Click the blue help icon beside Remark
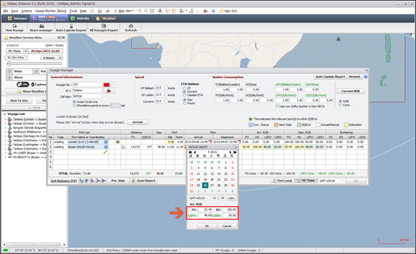416x254 pixels. pos(365,77)
